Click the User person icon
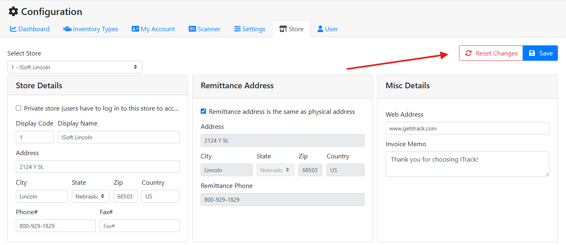Image resolution: width=566 pixels, height=245 pixels. (x=320, y=29)
